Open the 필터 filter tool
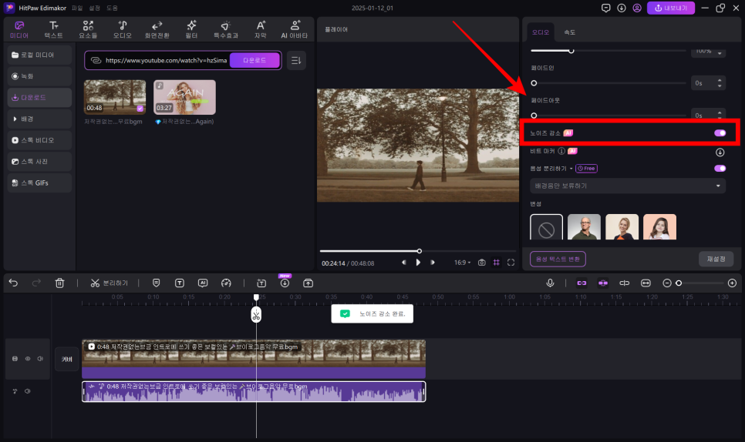 [x=191, y=29]
